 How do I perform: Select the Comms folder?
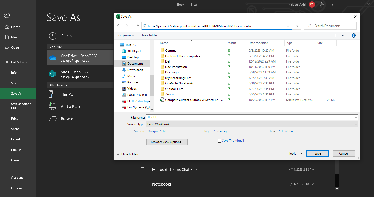coord(171,51)
